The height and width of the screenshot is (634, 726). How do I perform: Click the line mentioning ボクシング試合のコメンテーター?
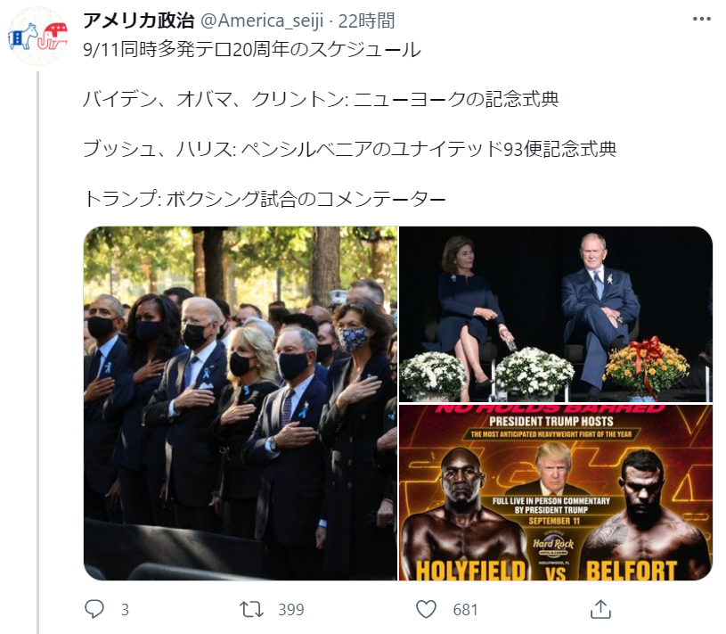(265, 199)
